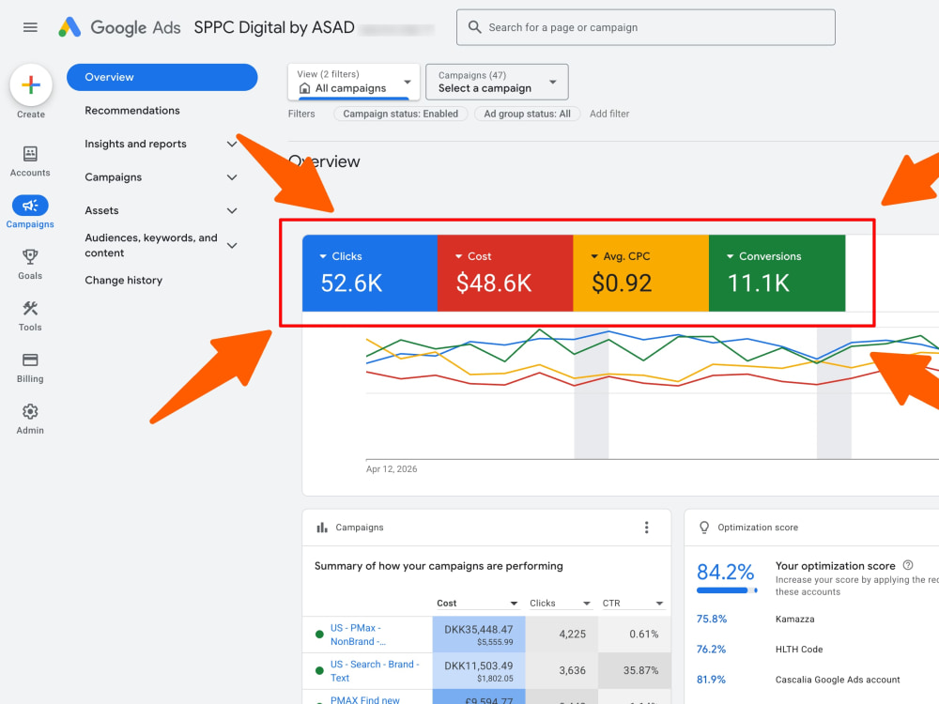Open Admin gear icon
939x704 pixels.
pos(30,411)
